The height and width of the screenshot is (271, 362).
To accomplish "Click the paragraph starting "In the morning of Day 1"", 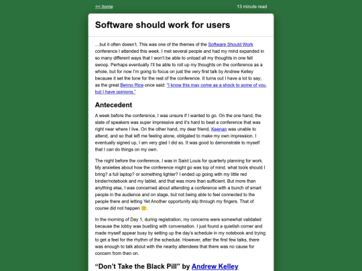I will [180, 236].
